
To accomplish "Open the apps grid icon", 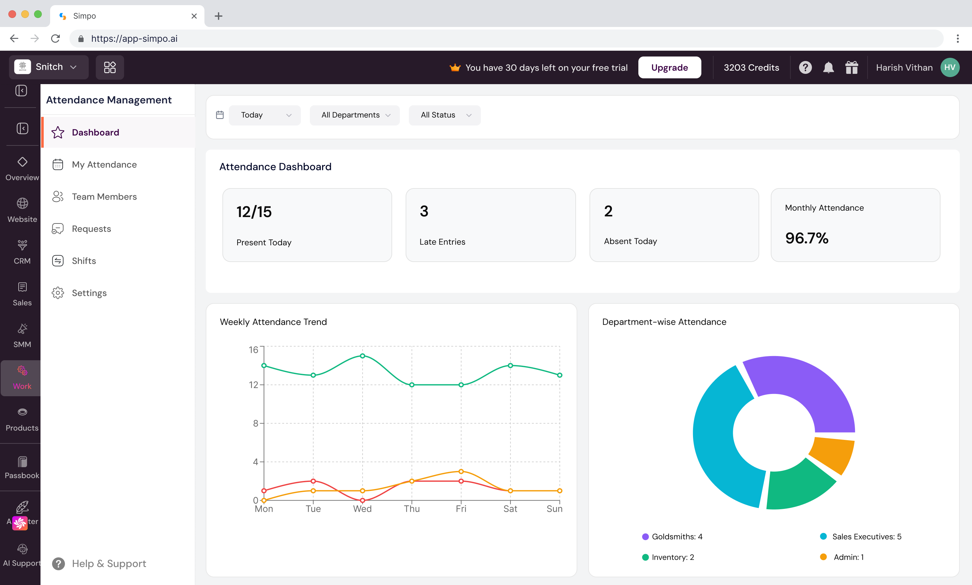I will [110, 67].
